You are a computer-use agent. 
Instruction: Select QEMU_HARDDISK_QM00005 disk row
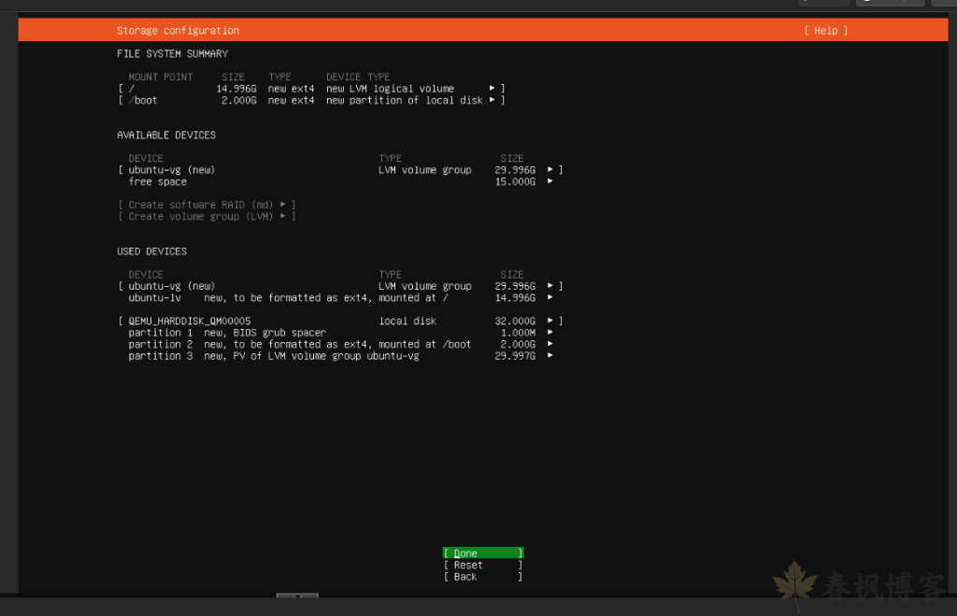[340, 321]
